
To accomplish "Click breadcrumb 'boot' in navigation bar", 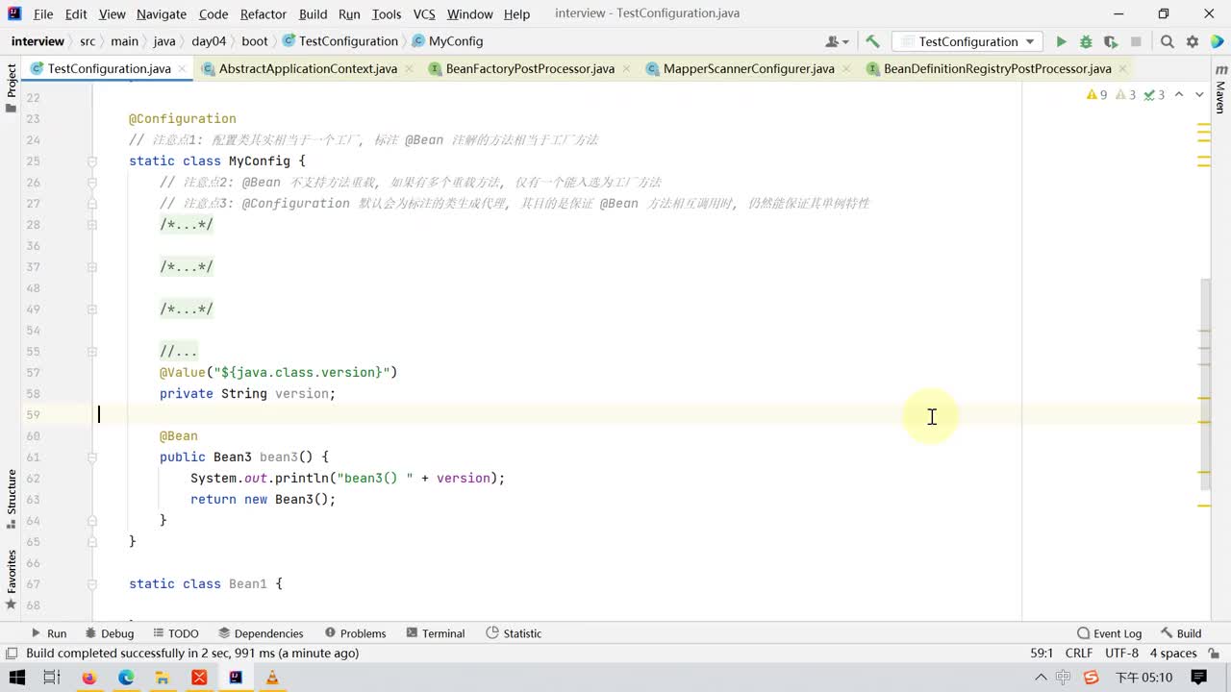I will point(255,41).
